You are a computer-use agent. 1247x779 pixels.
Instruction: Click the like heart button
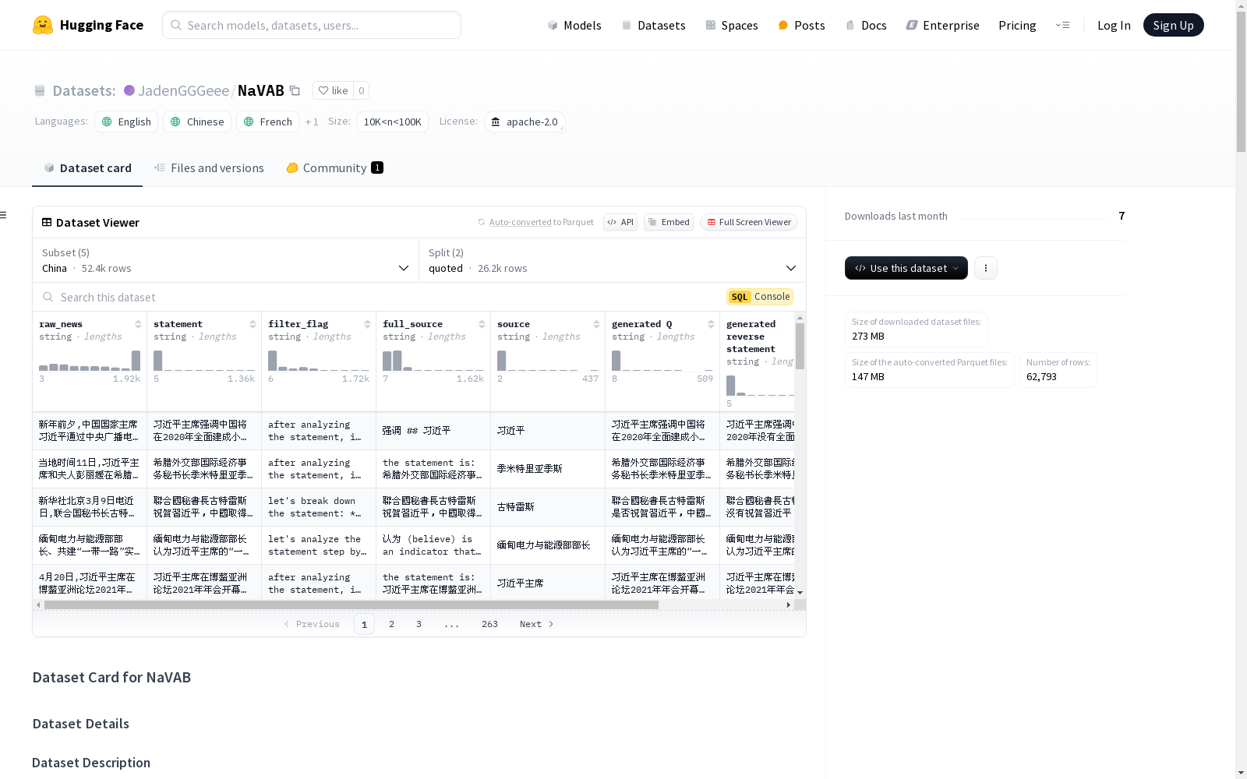[333, 90]
